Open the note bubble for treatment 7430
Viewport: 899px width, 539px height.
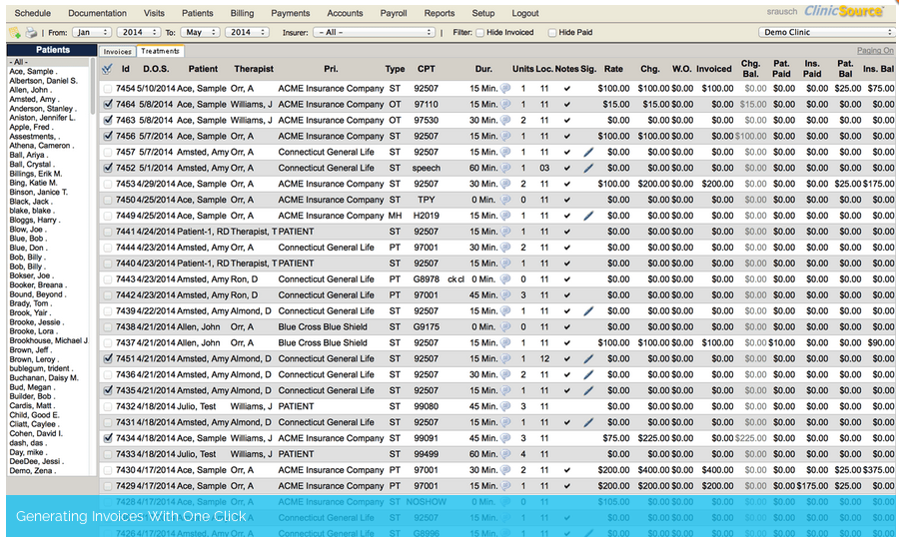click(505, 470)
